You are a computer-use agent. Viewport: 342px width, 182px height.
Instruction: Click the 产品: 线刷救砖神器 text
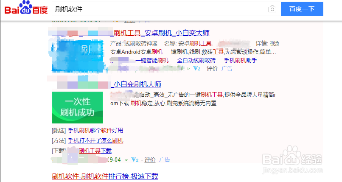tap(134, 43)
